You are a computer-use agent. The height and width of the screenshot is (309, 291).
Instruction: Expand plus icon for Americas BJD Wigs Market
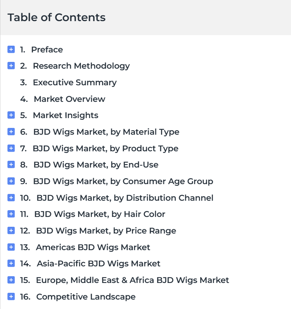click(11, 247)
